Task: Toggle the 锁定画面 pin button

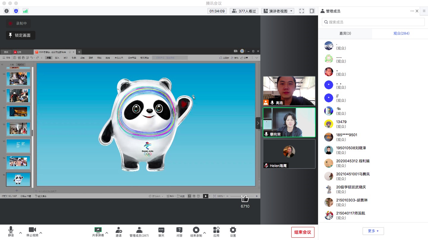Action: [21, 35]
